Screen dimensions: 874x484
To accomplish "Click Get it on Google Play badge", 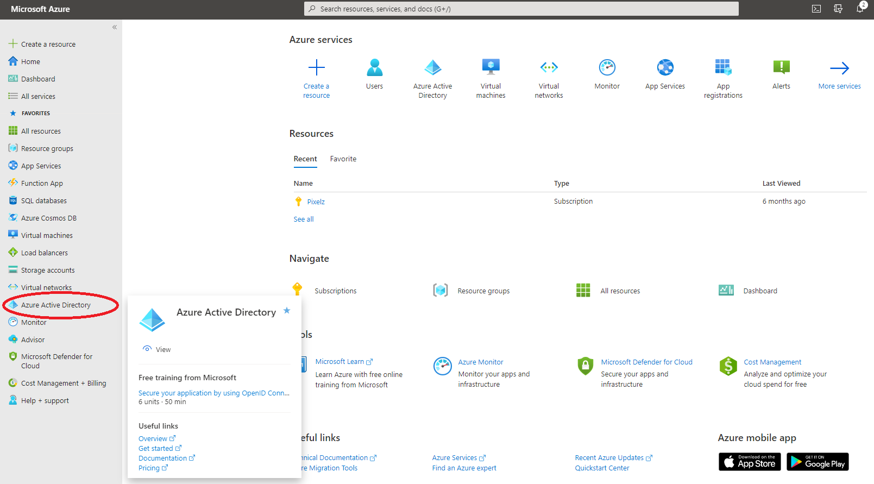I will (818, 462).
